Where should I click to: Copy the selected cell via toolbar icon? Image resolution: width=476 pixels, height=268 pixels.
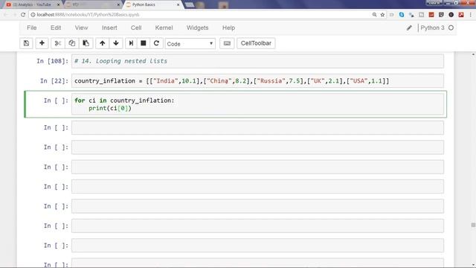71,43
